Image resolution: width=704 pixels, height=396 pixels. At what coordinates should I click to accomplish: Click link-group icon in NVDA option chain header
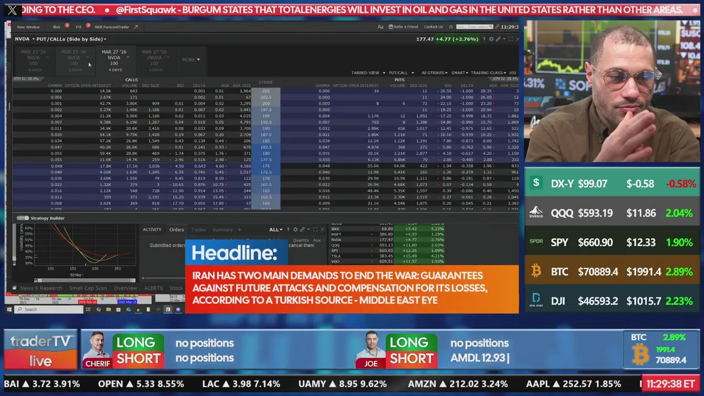[x=498, y=39]
